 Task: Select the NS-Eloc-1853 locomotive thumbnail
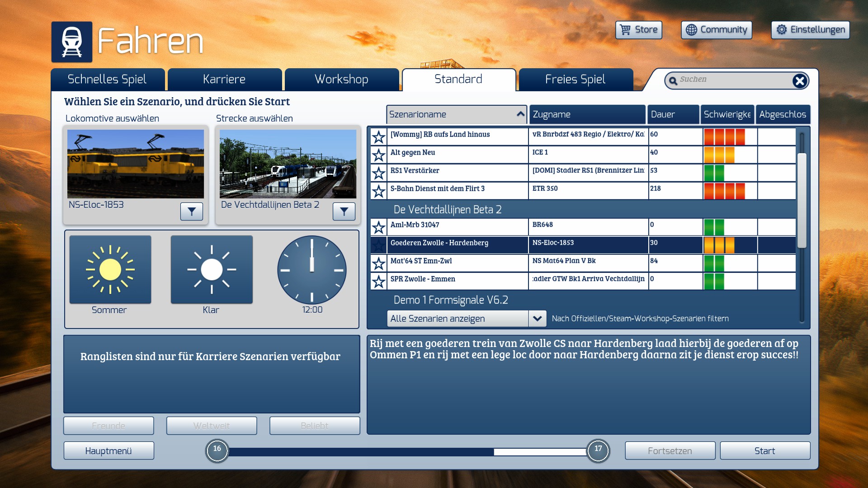[136, 164]
